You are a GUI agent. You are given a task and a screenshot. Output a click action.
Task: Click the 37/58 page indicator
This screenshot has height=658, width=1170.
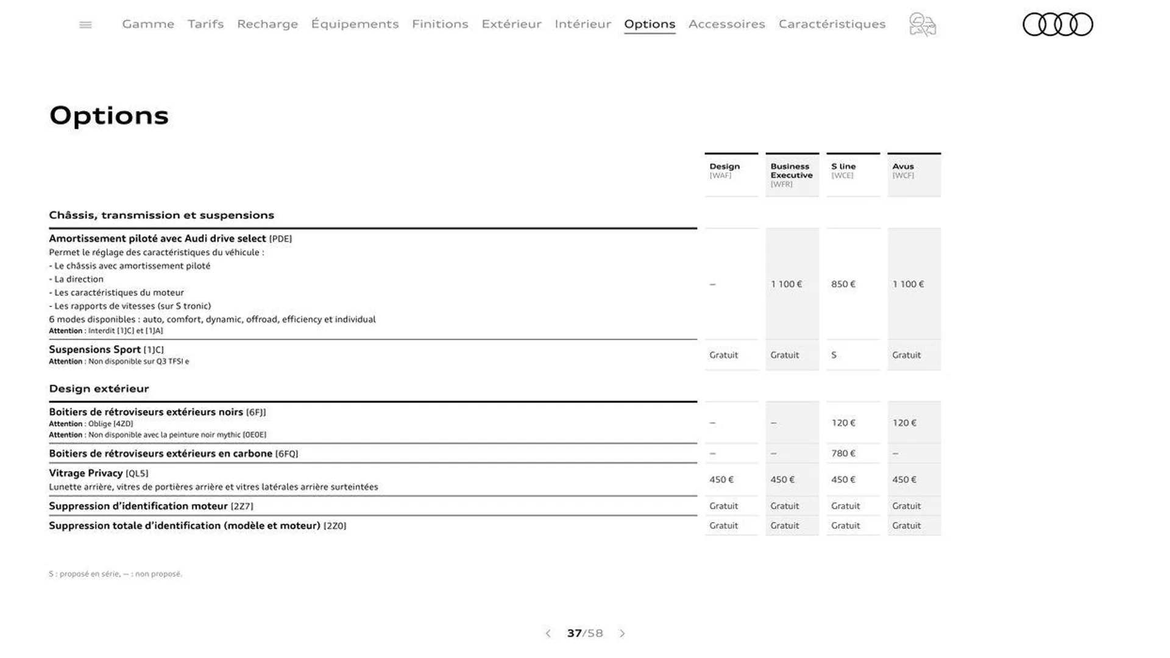585,634
